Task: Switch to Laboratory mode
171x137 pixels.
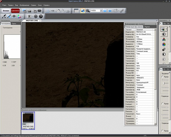Action: click(15, 11)
